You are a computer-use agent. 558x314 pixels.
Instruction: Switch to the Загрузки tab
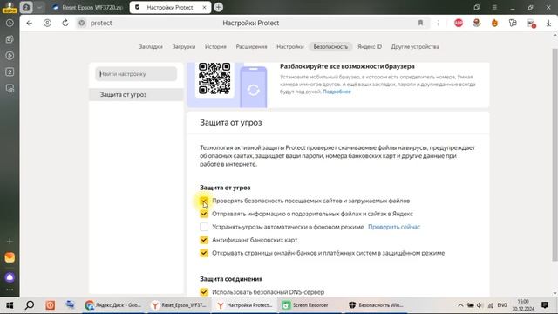(x=184, y=46)
